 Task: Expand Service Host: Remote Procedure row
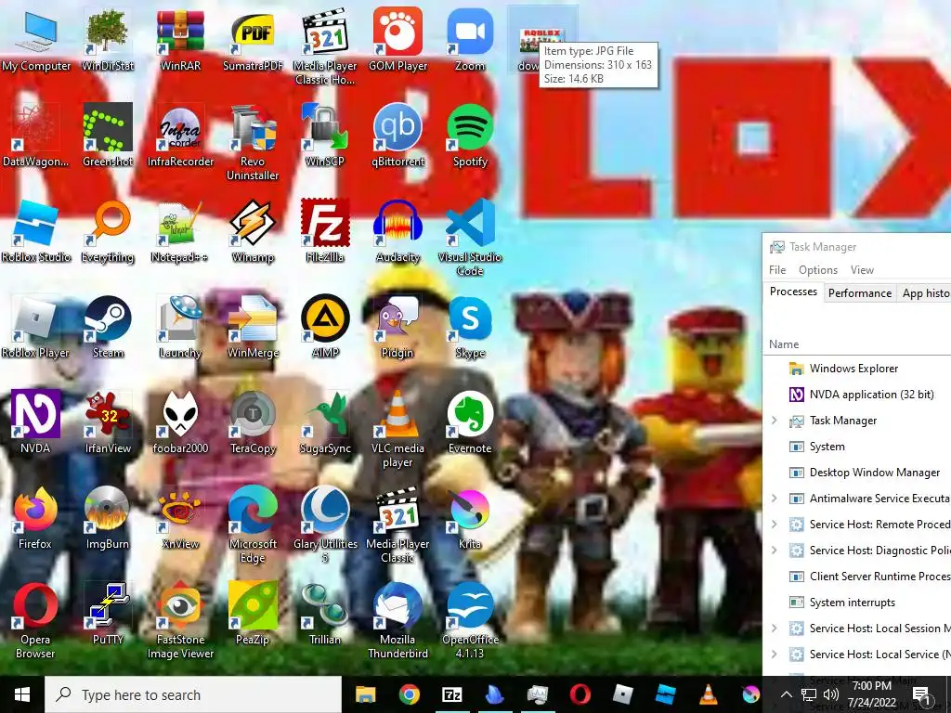[774, 525]
